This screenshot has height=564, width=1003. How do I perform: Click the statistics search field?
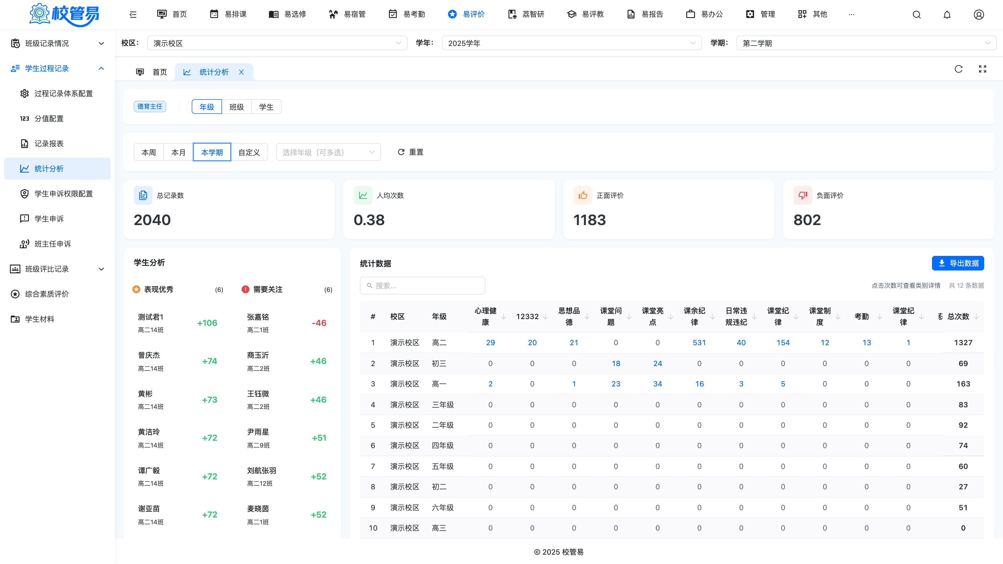point(422,286)
